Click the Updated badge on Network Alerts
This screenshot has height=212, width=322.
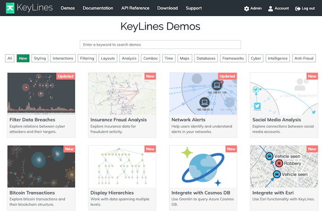coord(227,76)
